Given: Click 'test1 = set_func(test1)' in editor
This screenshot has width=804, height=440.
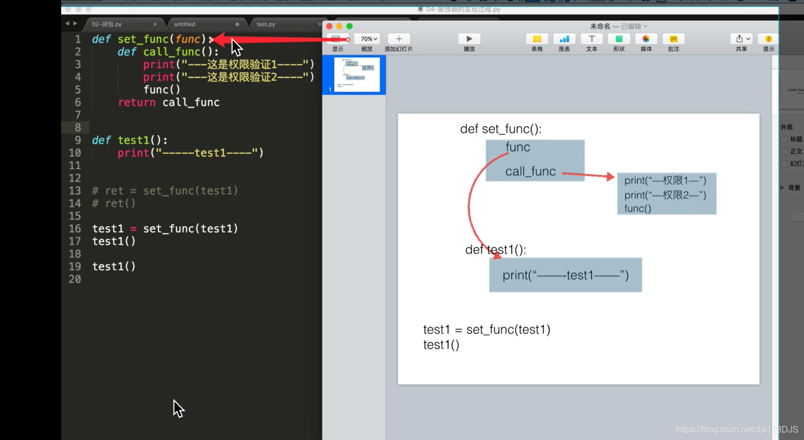Looking at the screenshot, I should pyautogui.click(x=165, y=228).
